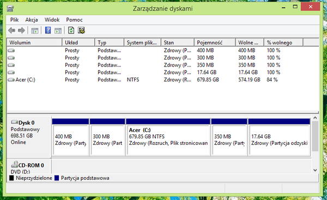327x200 pixels.
Task: Select the CD-ROM 0 drive icon
Action: pos(14,164)
